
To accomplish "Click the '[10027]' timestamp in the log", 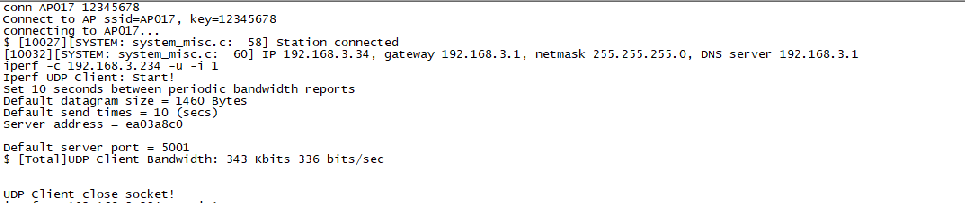I will [x=43, y=43].
